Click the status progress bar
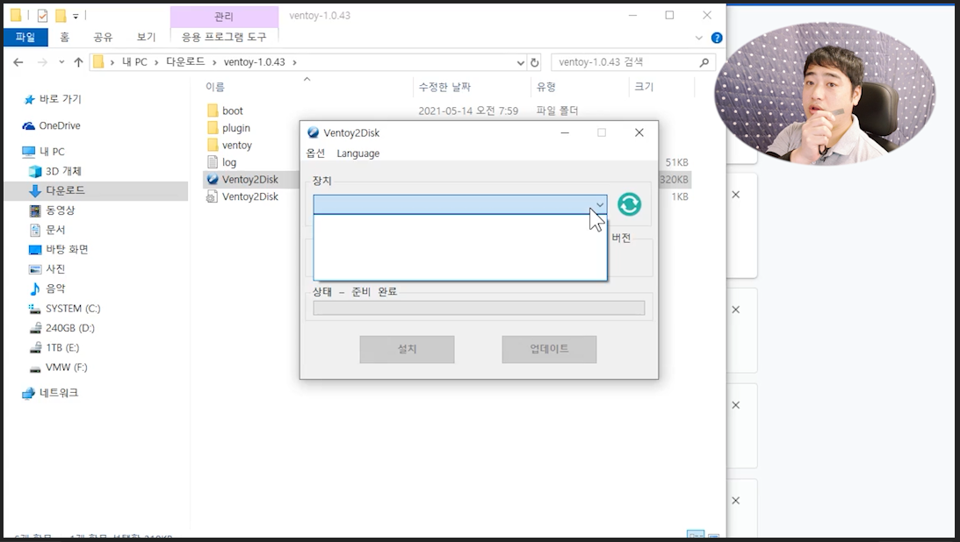This screenshot has width=960, height=542. (479, 308)
